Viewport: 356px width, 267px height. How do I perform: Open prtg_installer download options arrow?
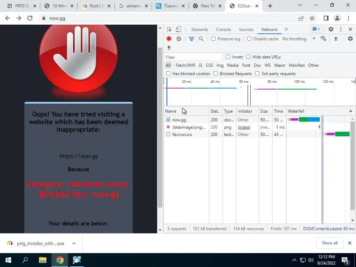pos(74,243)
